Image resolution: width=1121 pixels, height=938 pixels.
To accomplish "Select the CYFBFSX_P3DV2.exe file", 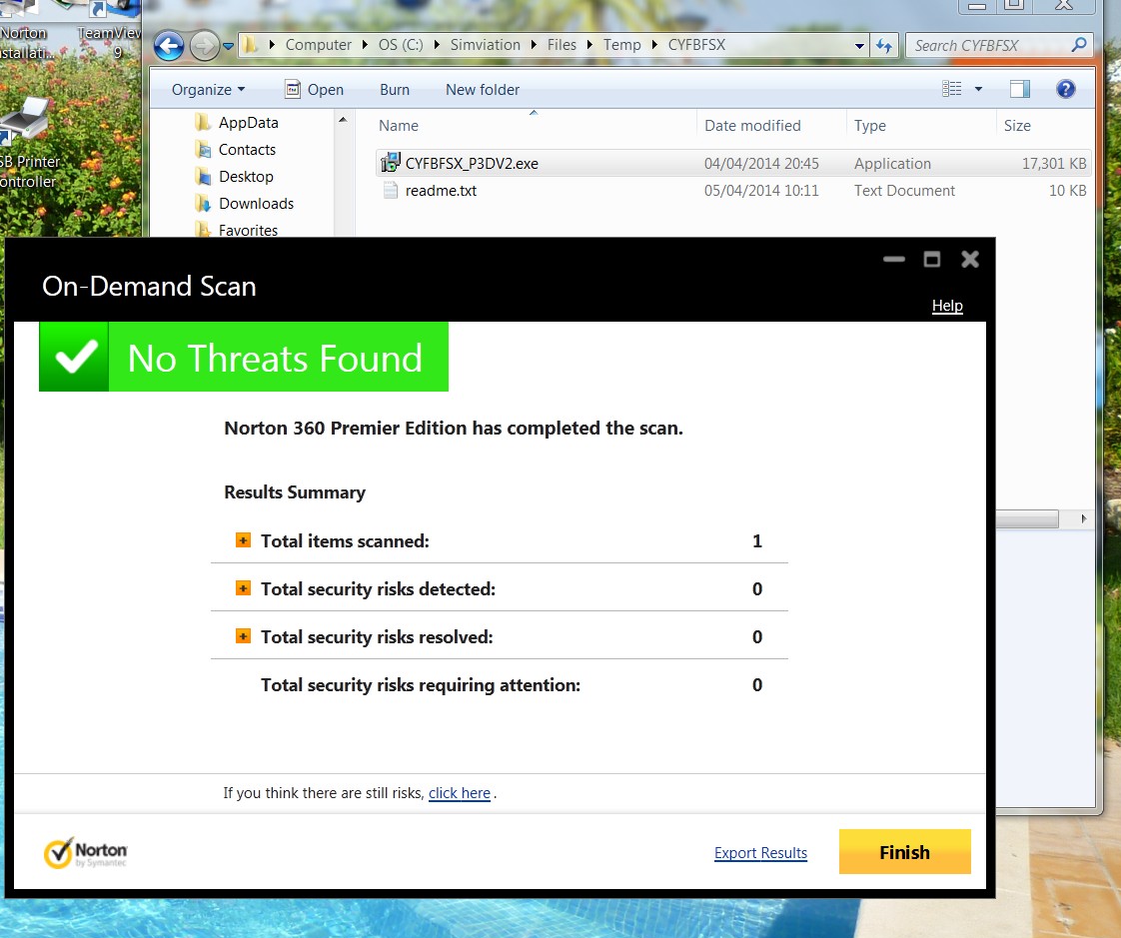I will (732, 163).
